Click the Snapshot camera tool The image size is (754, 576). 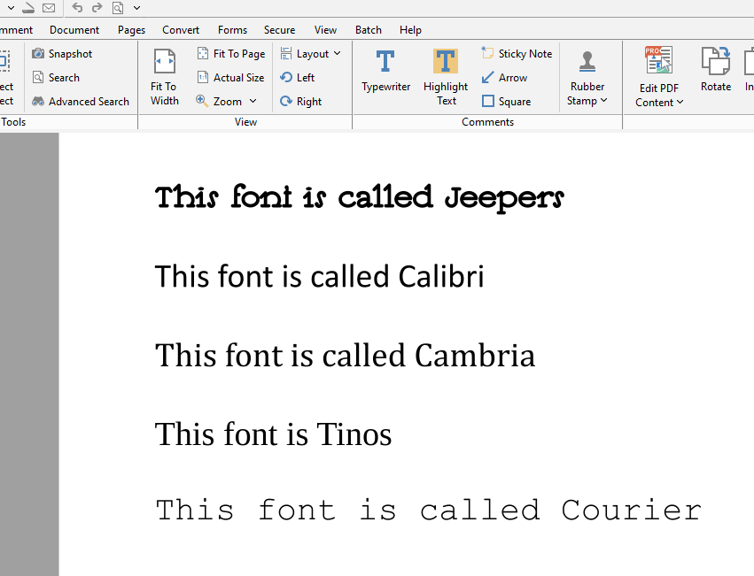pos(62,54)
